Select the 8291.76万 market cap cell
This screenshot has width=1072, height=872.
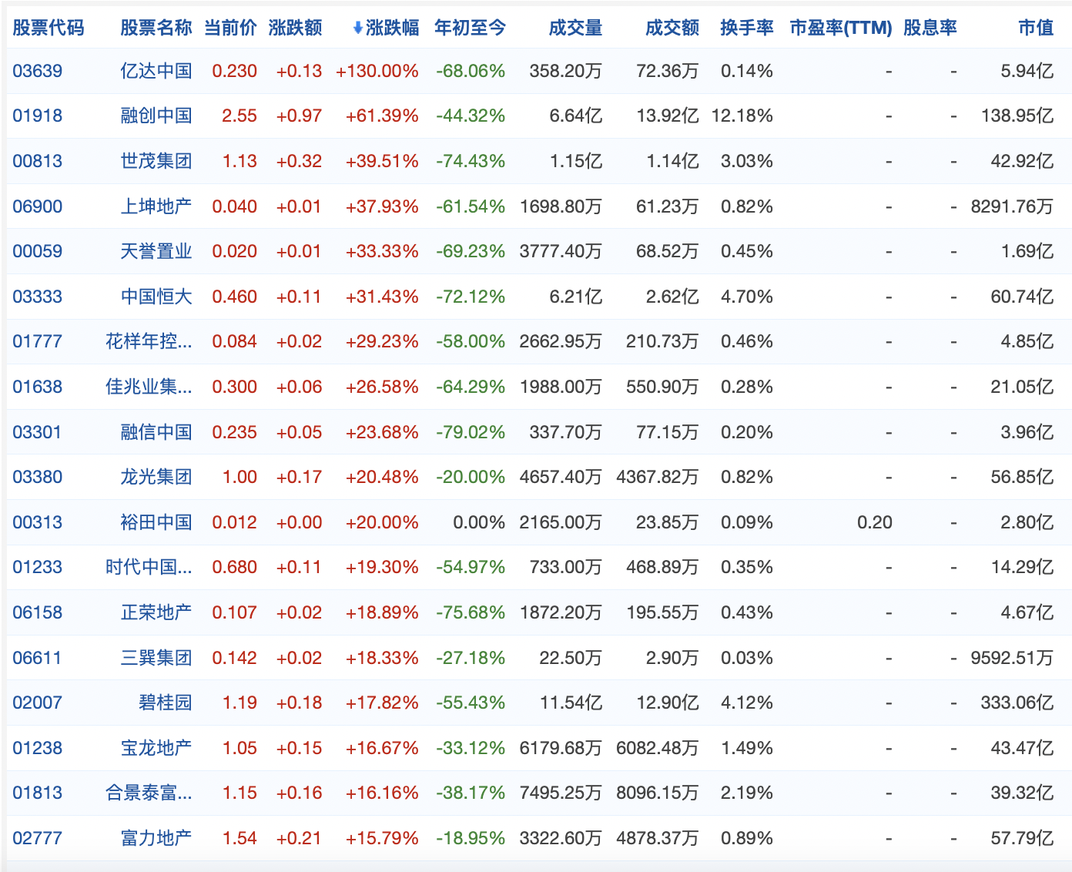tap(1012, 206)
